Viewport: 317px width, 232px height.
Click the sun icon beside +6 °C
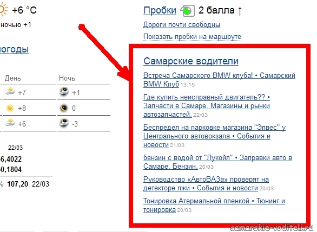click(3, 10)
